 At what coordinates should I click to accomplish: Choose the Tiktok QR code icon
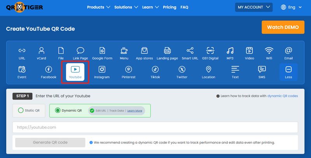tap(155, 72)
